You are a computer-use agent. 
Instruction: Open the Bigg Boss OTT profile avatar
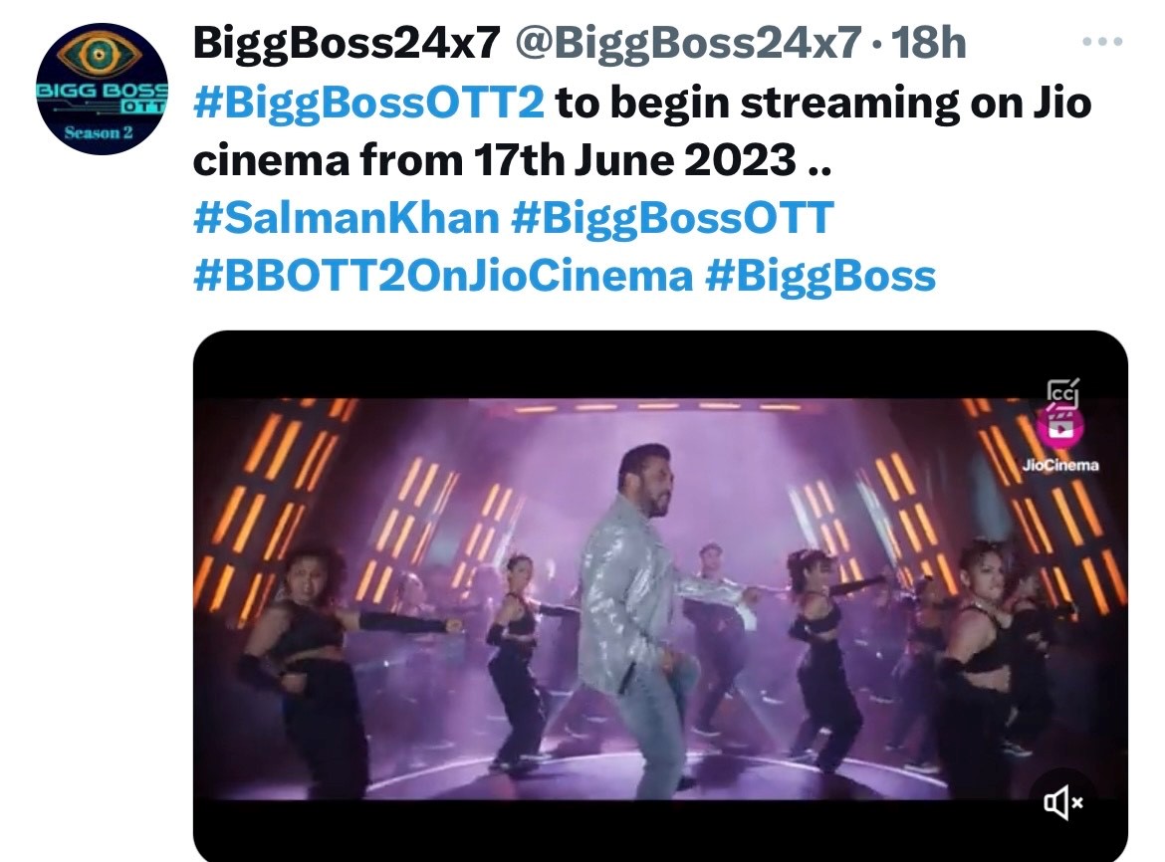click(101, 88)
